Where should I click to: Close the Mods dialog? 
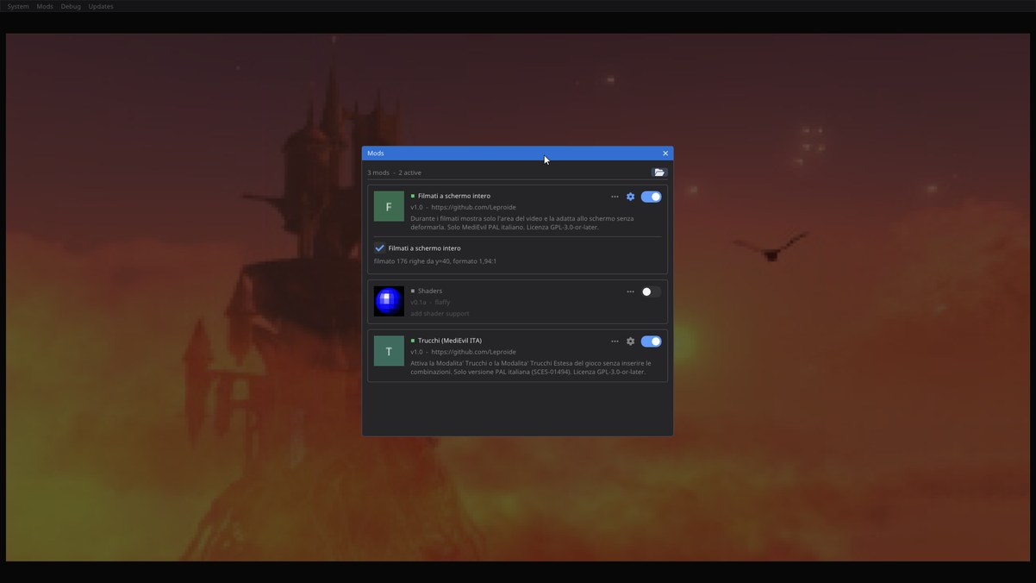click(x=665, y=154)
